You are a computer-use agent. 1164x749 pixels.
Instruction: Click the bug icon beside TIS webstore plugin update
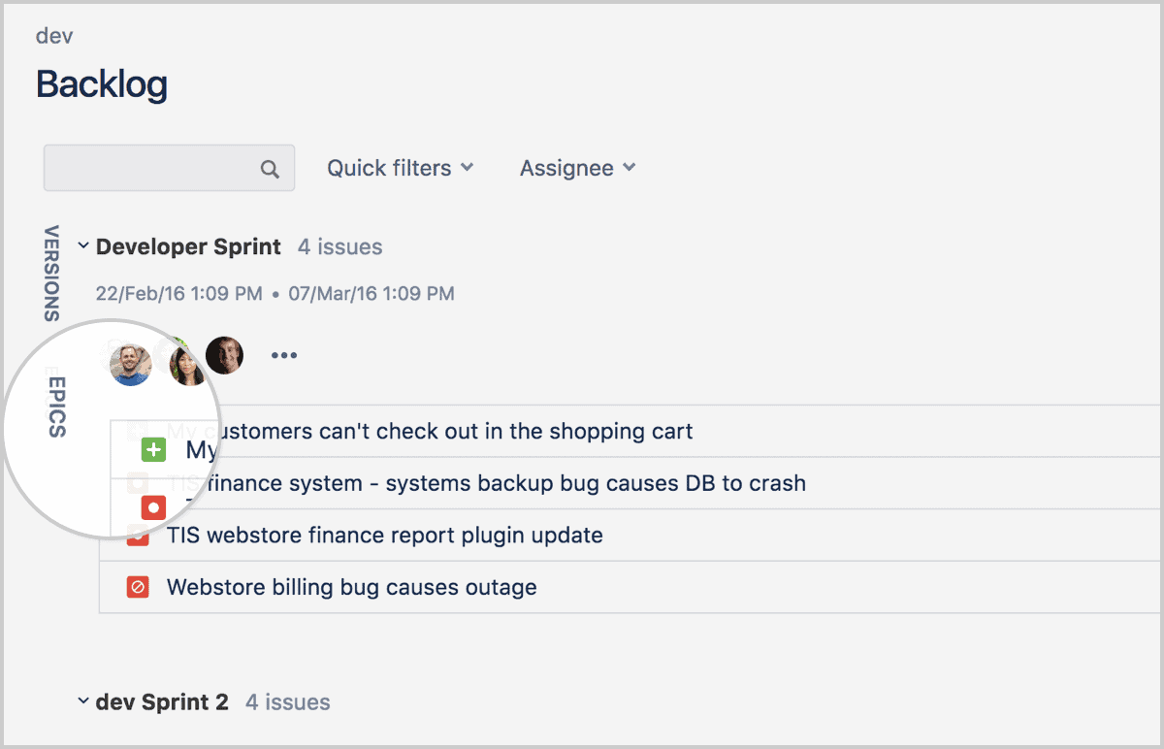click(137, 535)
